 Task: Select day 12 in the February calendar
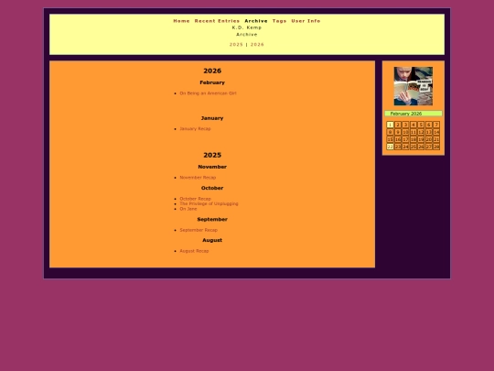tap(421, 132)
